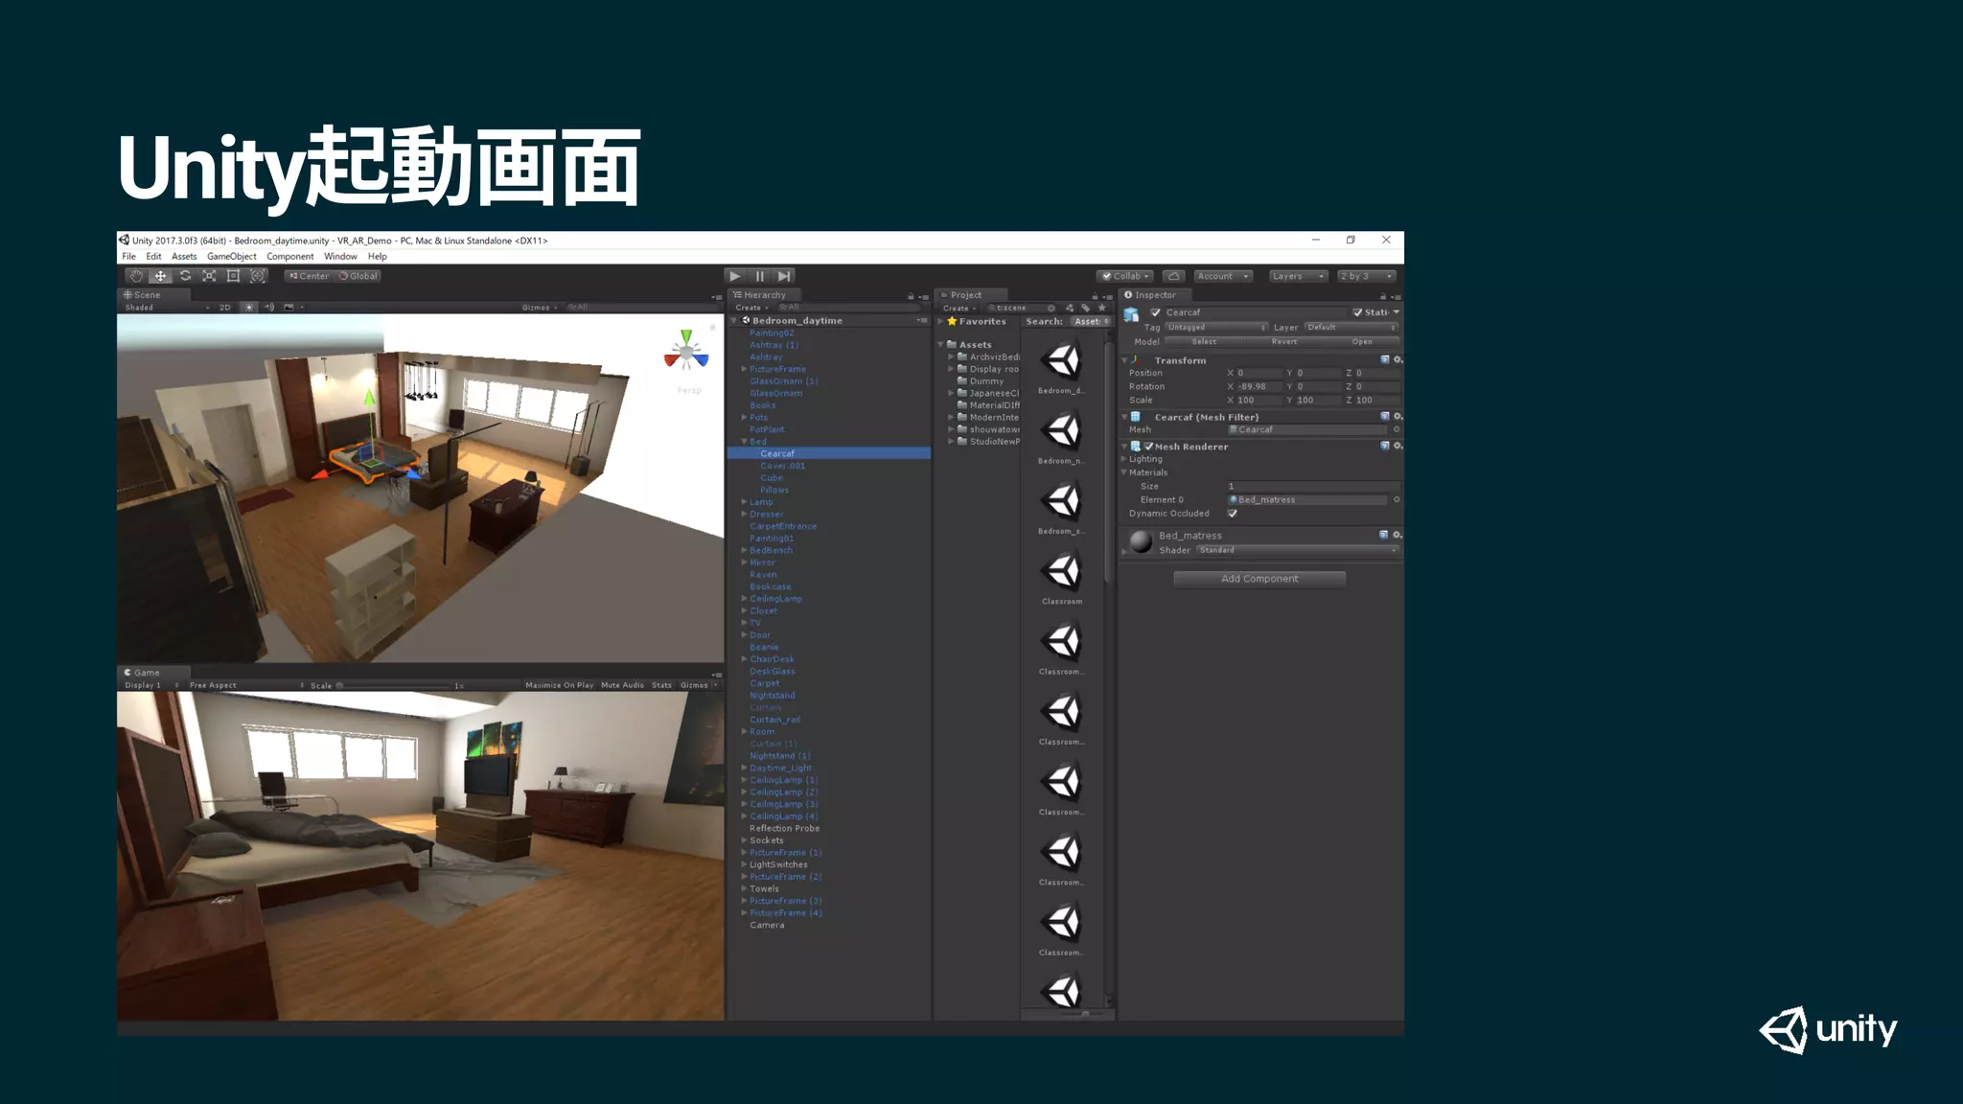Click GameObject cube icon in Inspector

(1132, 314)
